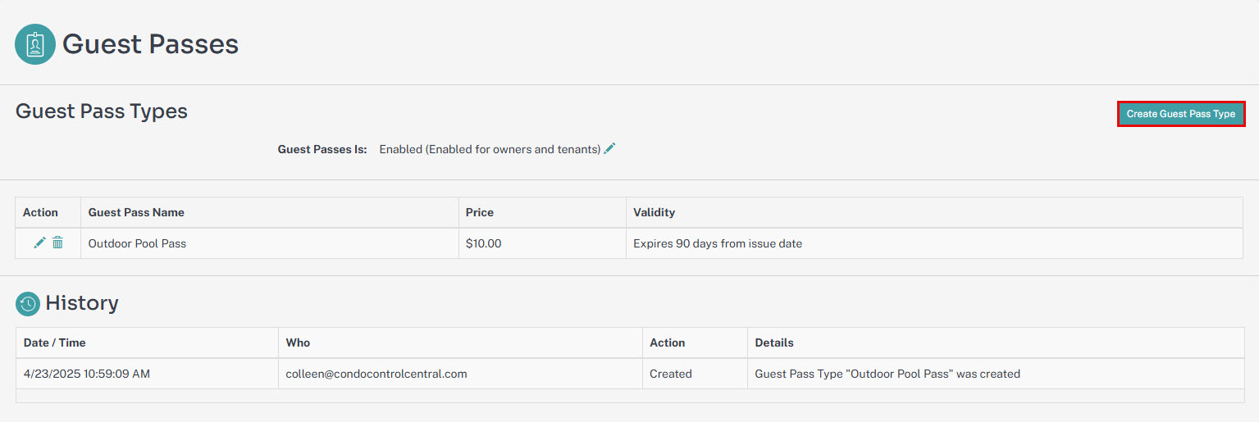This screenshot has width=1259, height=422.
Task: Click the Created action cell in History
Action: tap(695, 374)
